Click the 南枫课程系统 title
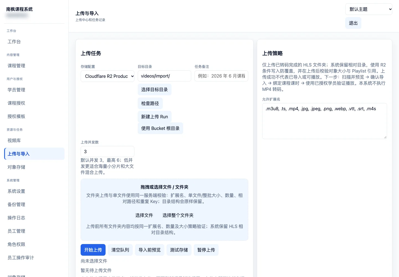Image resolution: width=399 pixels, height=277 pixels. click(19, 9)
